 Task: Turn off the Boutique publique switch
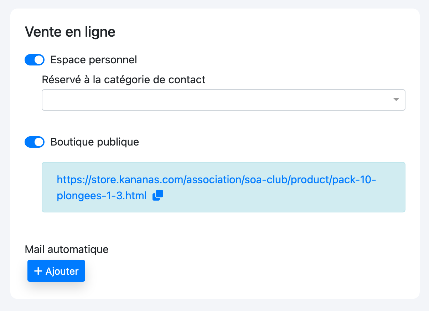tap(35, 142)
